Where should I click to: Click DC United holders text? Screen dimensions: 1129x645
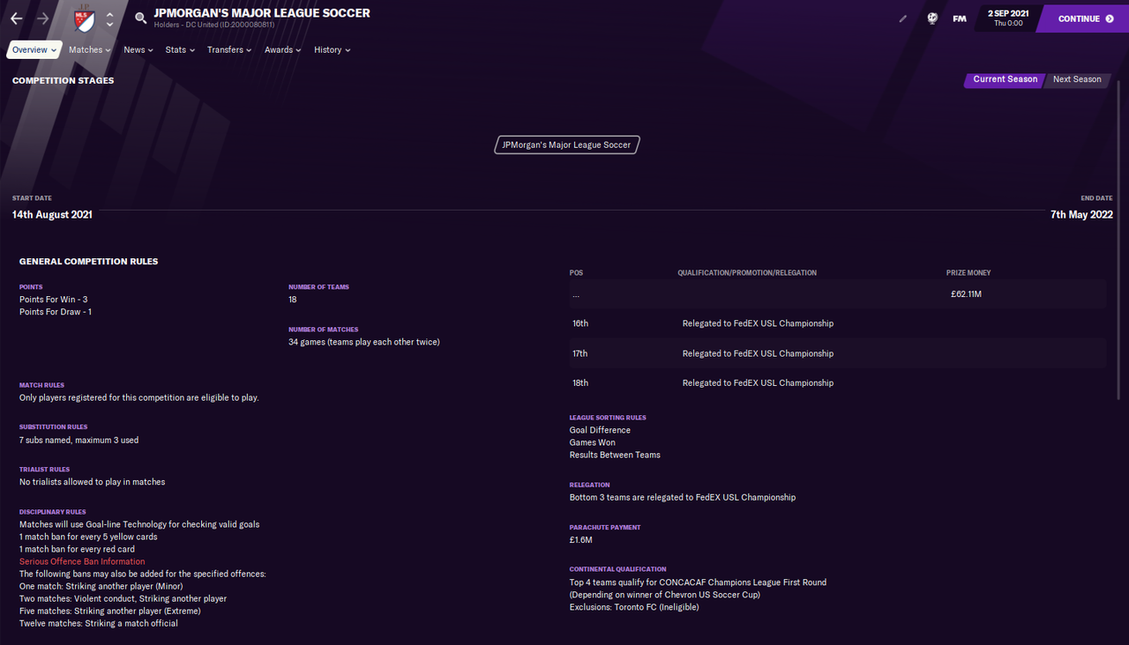coord(213,25)
